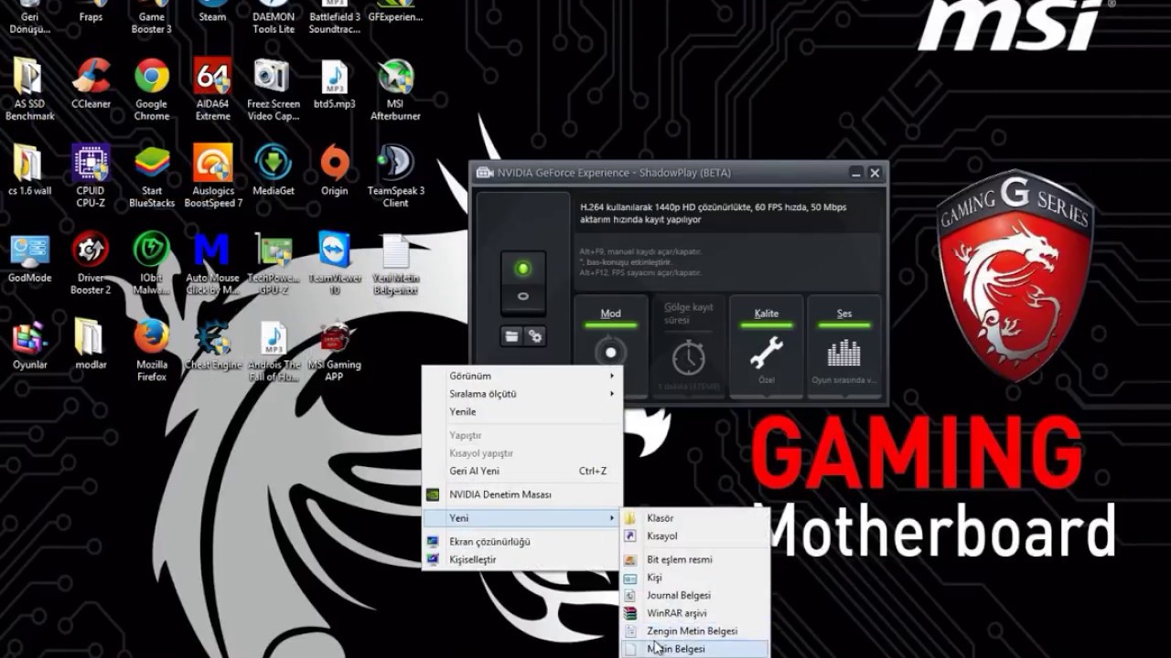Viewport: 1171px width, 658px height.
Task: Select btd5.mp3 file icon
Action: point(334,84)
